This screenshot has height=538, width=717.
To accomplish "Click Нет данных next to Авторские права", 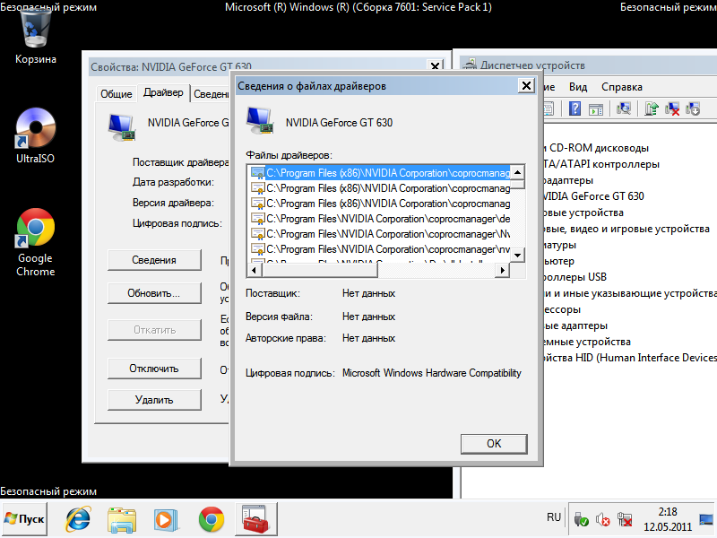I will pos(368,338).
